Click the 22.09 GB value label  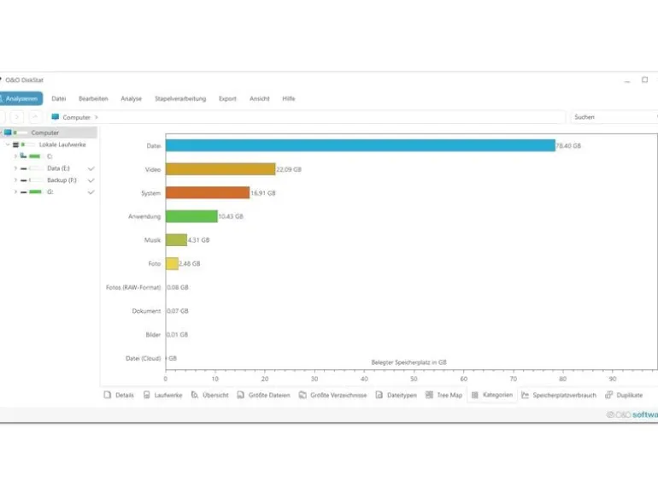click(x=289, y=169)
